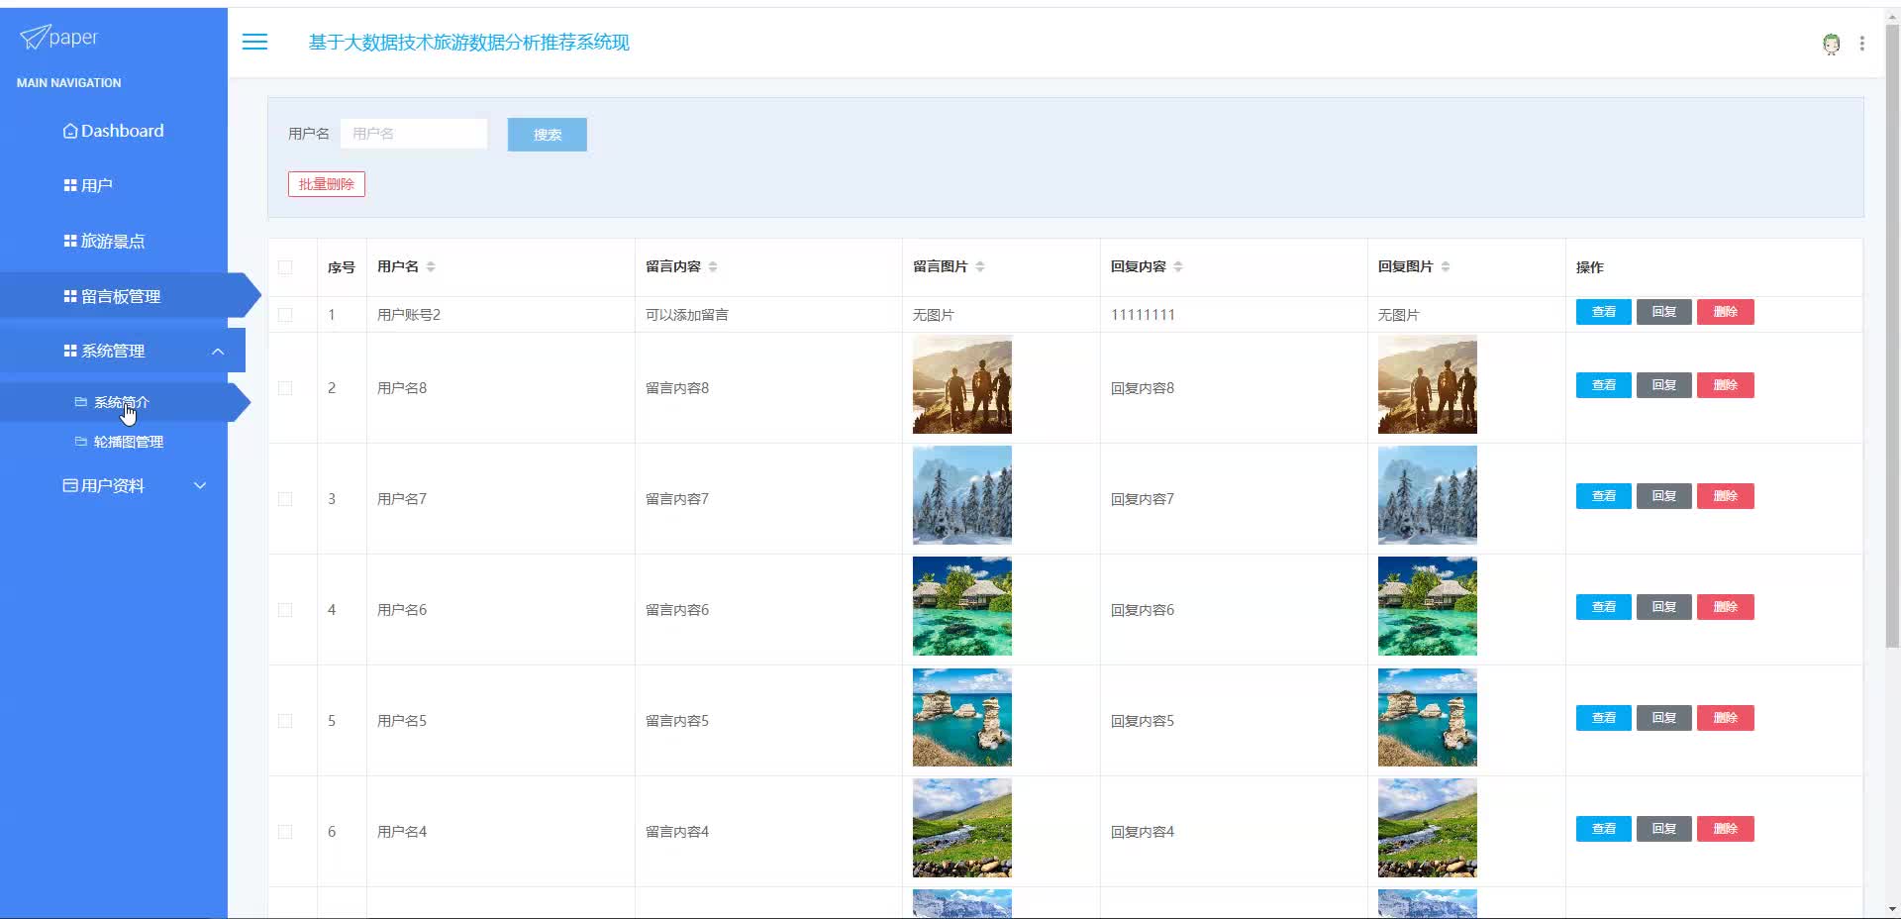
Task: Expand the 用户资料 menu chevron
Action: point(200,485)
